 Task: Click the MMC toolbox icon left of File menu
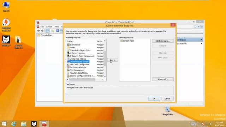pyautogui.click(x=38, y=27)
